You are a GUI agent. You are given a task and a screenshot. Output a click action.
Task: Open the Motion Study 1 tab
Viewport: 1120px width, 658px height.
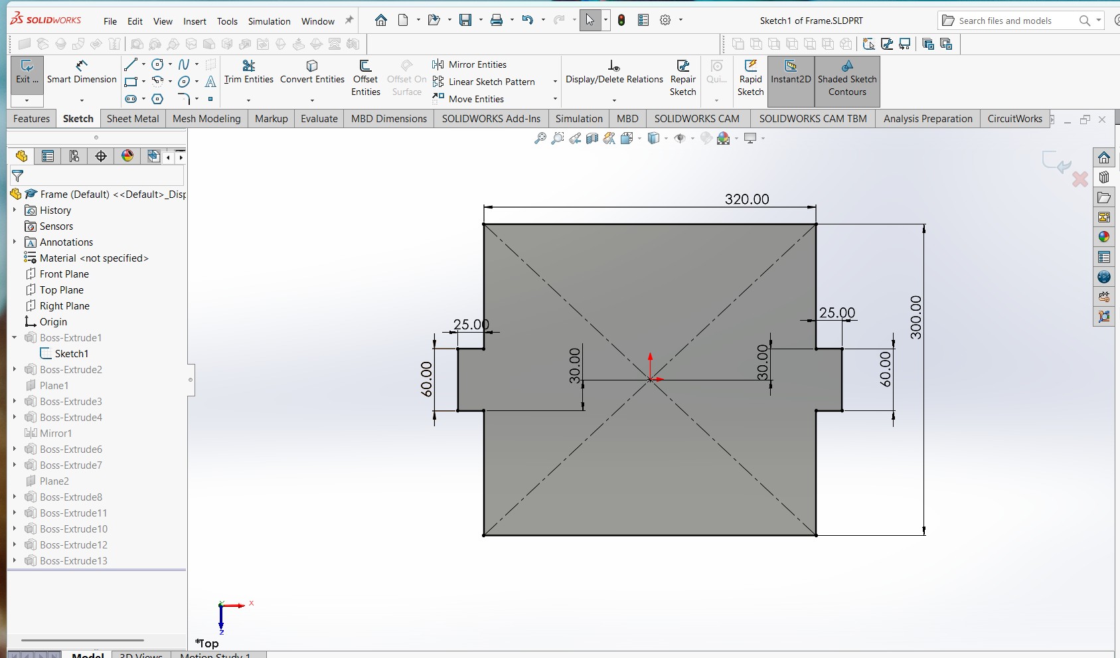[x=216, y=655]
